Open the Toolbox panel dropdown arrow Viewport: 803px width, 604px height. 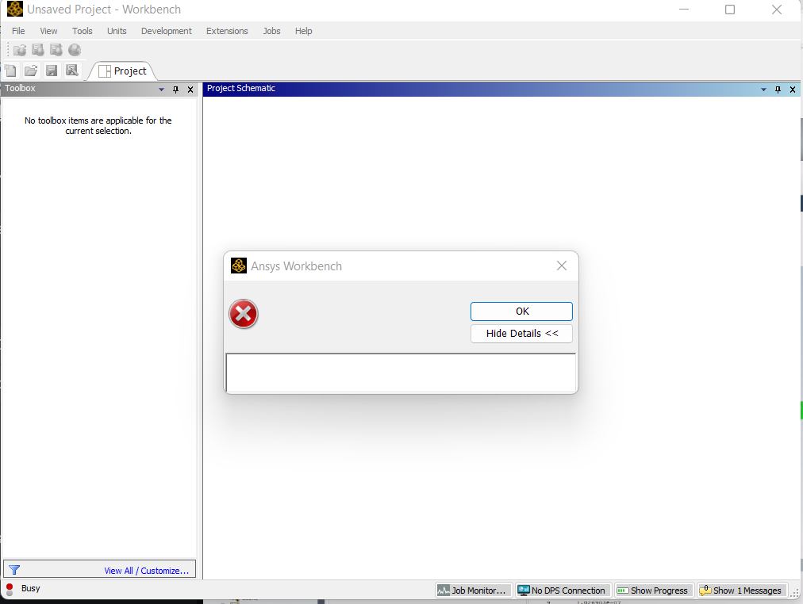pyautogui.click(x=161, y=90)
